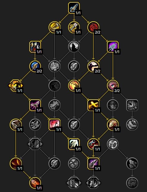Screen dimensions: 147x192
Task: Click the red-gold serpent talent icon
Action: pyautogui.click(x=113, y=124)
